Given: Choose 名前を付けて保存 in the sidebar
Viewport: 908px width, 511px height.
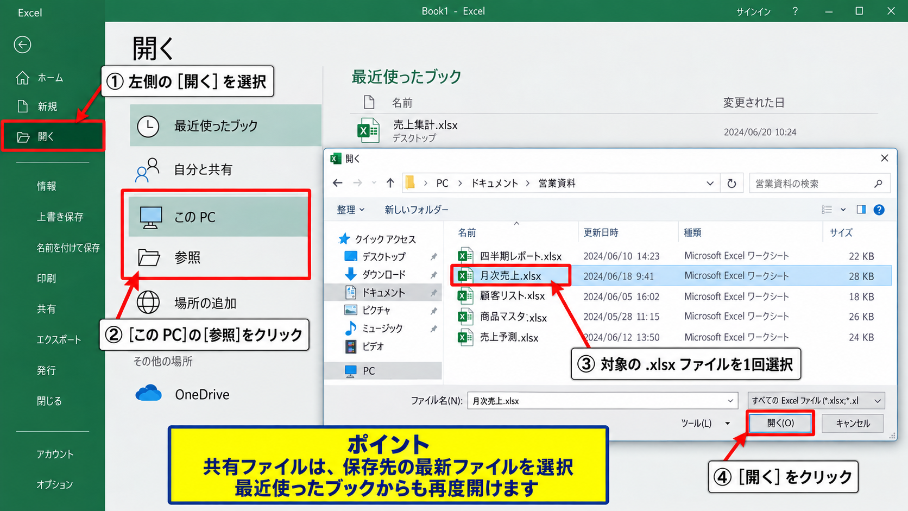Looking at the screenshot, I should tap(68, 248).
